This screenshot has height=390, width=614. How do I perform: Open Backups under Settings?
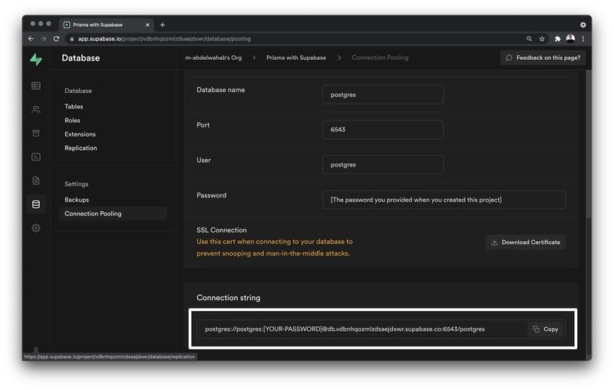[77, 200]
